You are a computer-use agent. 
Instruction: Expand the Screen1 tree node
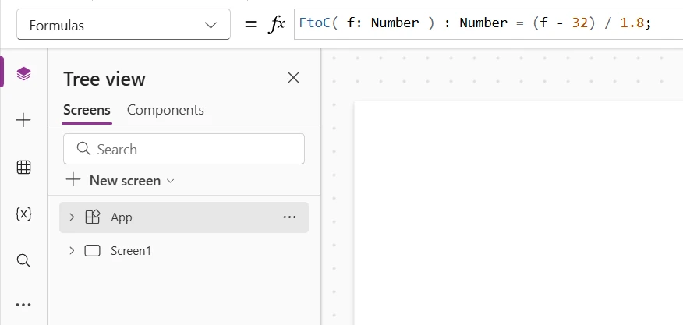point(72,251)
